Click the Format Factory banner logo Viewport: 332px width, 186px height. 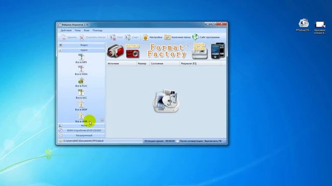pyautogui.click(x=167, y=51)
